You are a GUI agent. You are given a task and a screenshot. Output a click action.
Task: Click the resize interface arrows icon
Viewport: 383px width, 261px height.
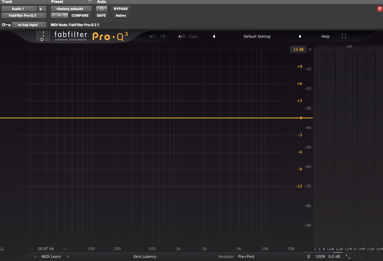pyautogui.click(x=348, y=257)
